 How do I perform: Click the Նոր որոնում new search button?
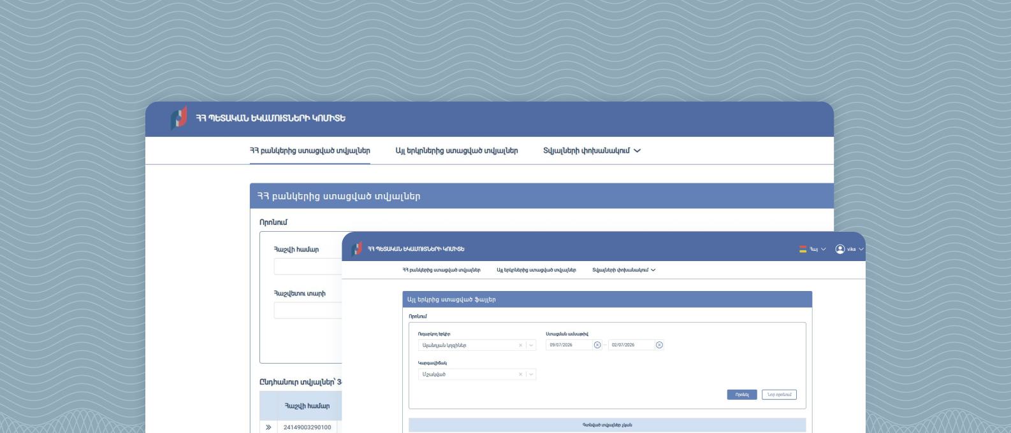779,395
